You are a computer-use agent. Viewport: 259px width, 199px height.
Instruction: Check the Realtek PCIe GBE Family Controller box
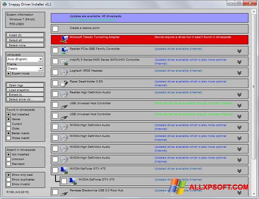[55, 50]
